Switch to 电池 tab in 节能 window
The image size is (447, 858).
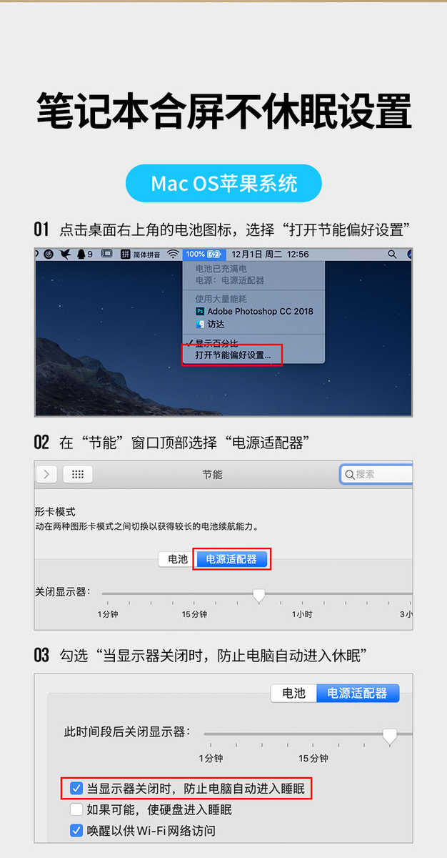click(177, 559)
